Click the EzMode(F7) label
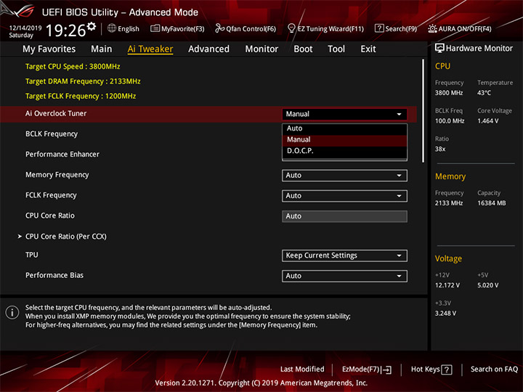The width and height of the screenshot is (523, 392). (360, 369)
